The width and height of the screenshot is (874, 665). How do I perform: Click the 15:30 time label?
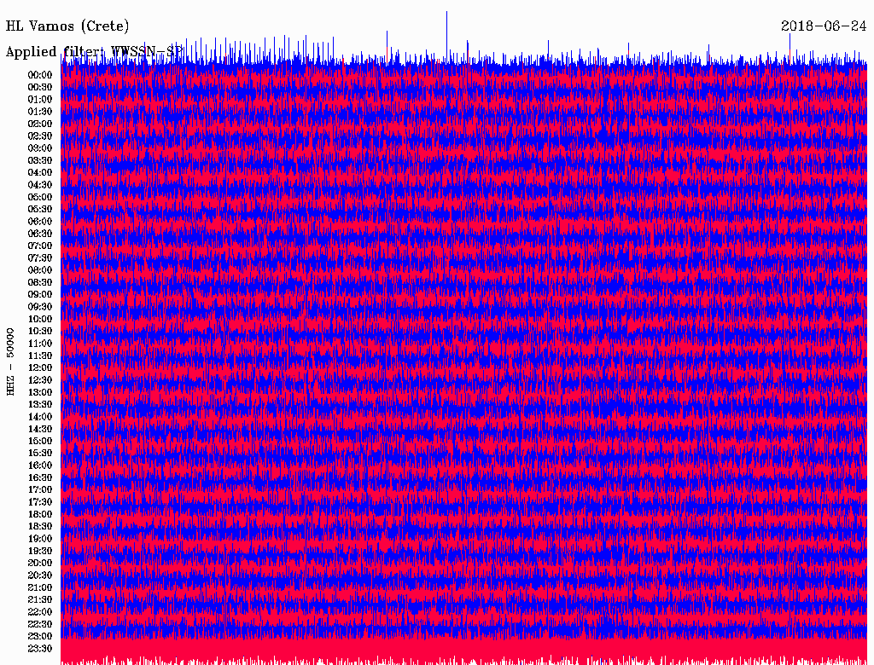click(40, 454)
